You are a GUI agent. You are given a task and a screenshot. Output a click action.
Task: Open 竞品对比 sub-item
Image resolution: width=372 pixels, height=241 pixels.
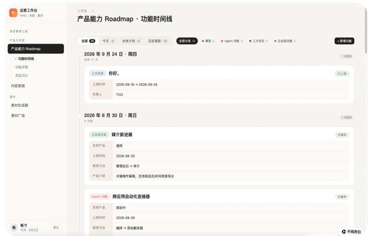pyautogui.click(x=22, y=76)
